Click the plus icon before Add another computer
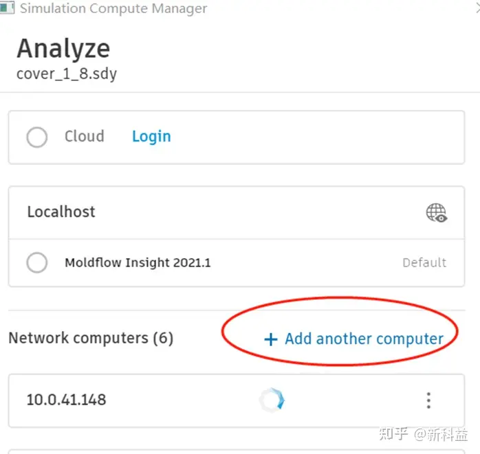The height and width of the screenshot is (454, 480). [x=271, y=339]
